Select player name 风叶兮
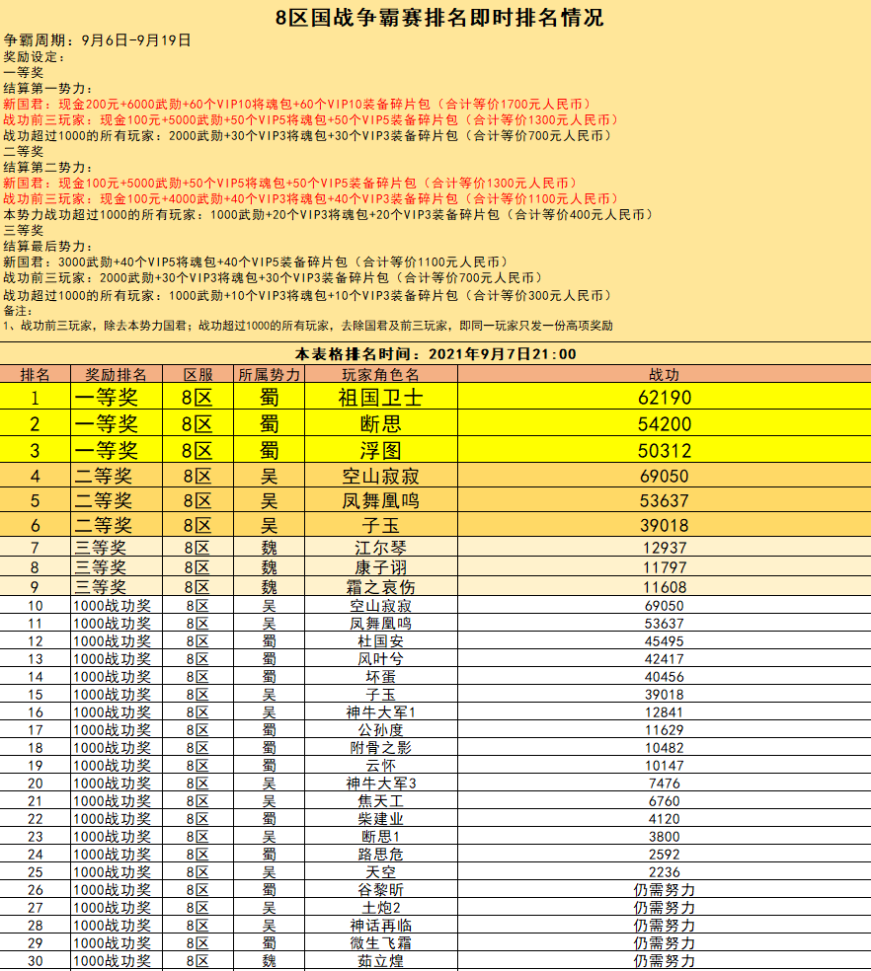Screen dimensions: 871x971 pyautogui.click(x=380, y=659)
